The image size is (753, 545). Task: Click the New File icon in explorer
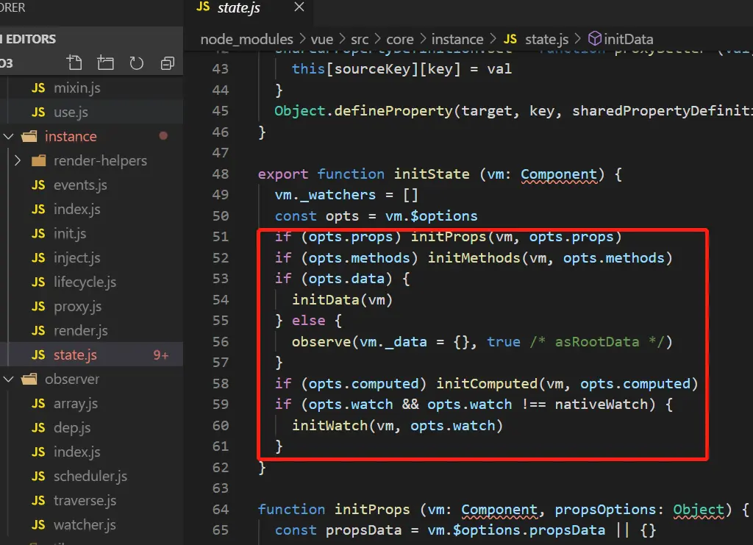point(74,63)
